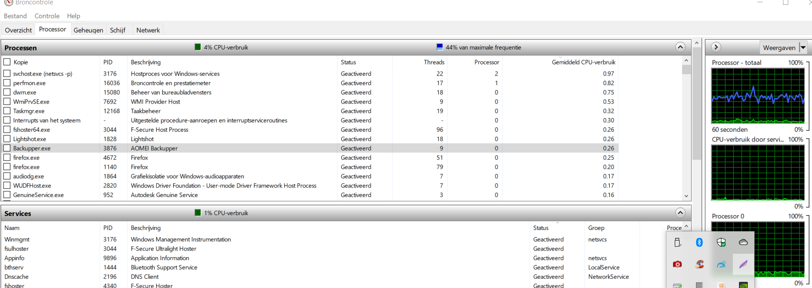Check the Backupper.exe checkbox
812x288 pixels.
tap(7, 148)
